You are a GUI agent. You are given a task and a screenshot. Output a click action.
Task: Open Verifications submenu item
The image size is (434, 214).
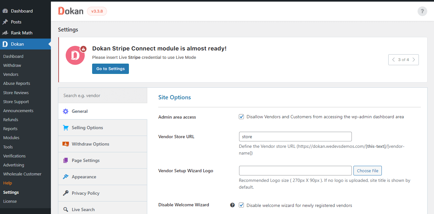[x=14, y=156]
